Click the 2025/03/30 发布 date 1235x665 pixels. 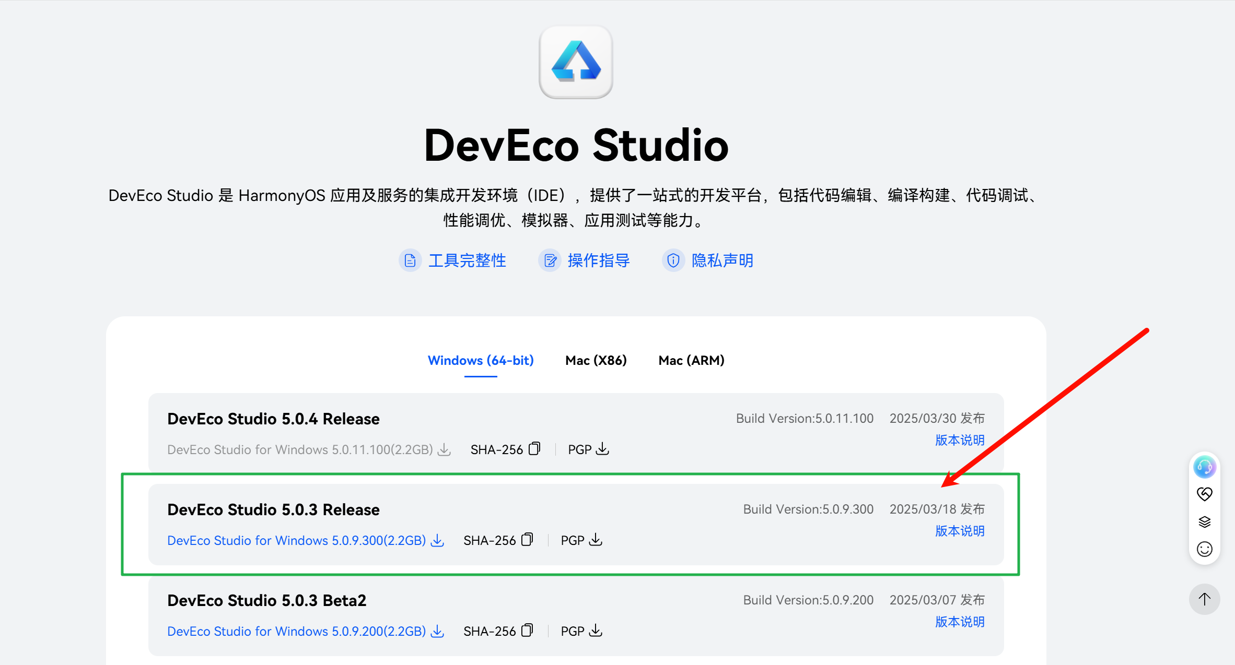(x=937, y=418)
